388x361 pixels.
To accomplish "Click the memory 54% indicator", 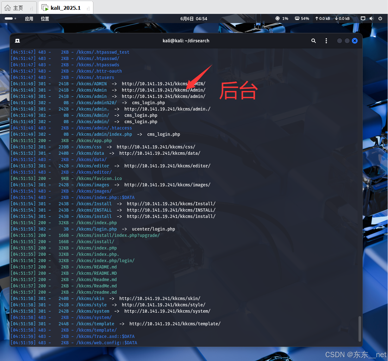I will click(x=302, y=19).
